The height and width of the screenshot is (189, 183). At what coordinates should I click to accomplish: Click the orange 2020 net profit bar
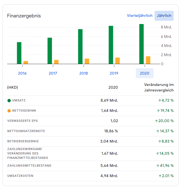[148, 60]
